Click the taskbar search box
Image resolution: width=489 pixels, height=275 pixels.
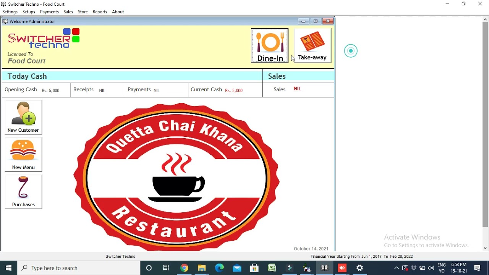coord(79,268)
